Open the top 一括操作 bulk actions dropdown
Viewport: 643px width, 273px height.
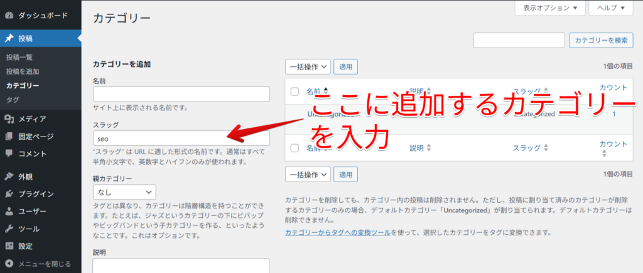tap(308, 66)
